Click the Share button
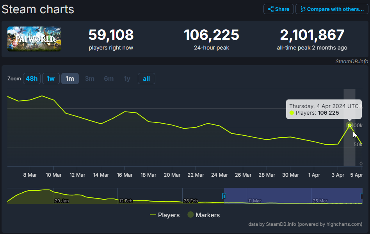 pyautogui.click(x=278, y=9)
